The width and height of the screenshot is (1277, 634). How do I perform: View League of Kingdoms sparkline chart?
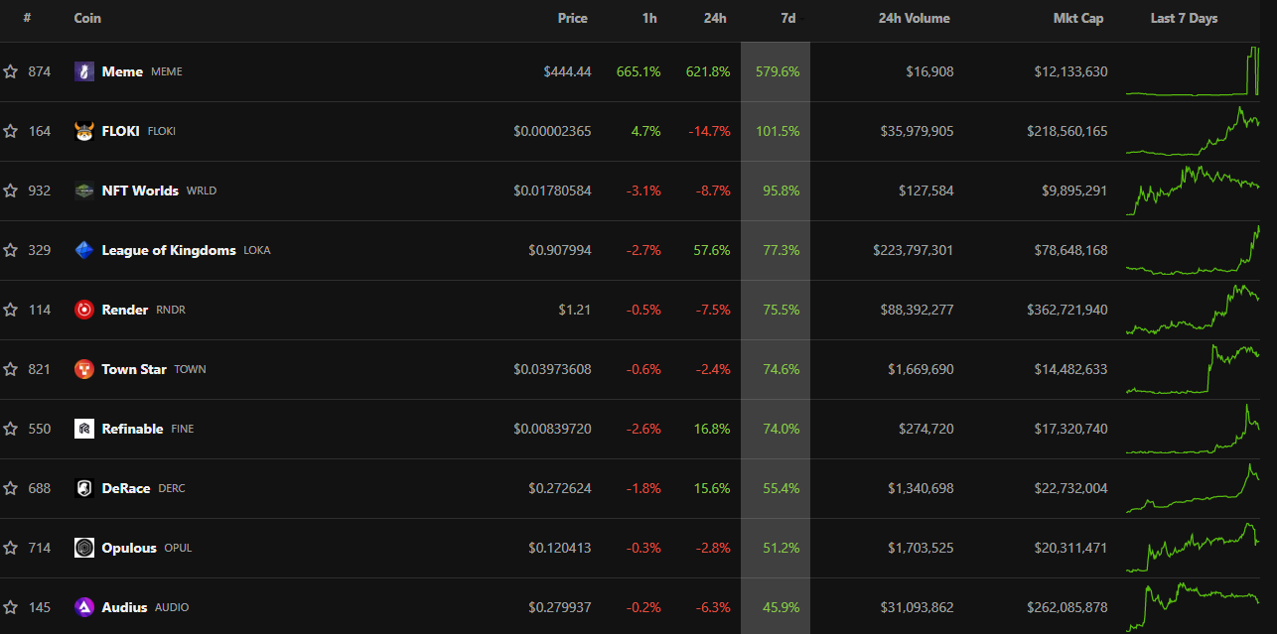[x=1193, y=250]
